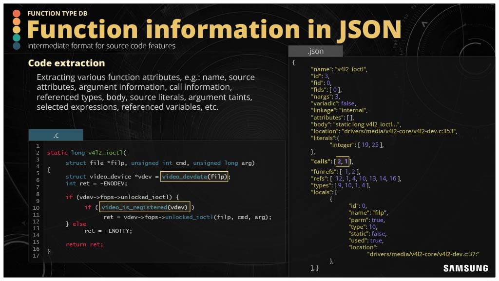Image resolution: width=499 pixels, height=281 pixels.
Task: Click the 'Function information in JSON' title
Action: [x=214, y=29]
